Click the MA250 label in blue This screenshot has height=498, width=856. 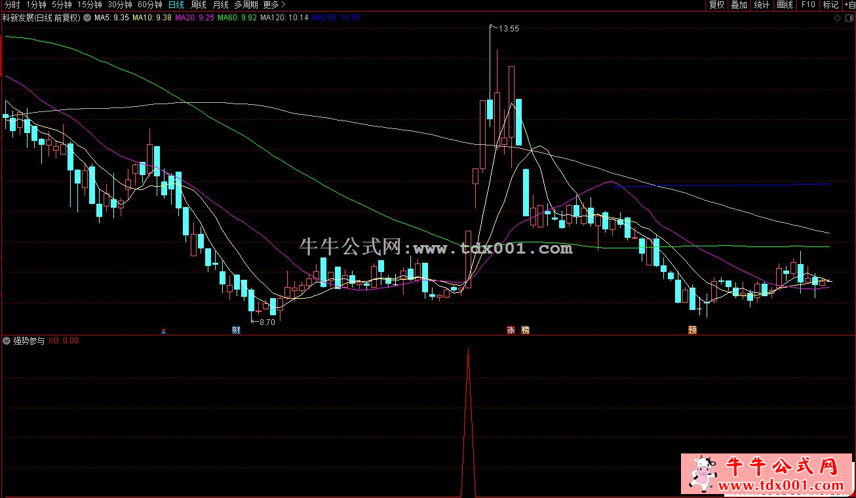pos(336,18)
